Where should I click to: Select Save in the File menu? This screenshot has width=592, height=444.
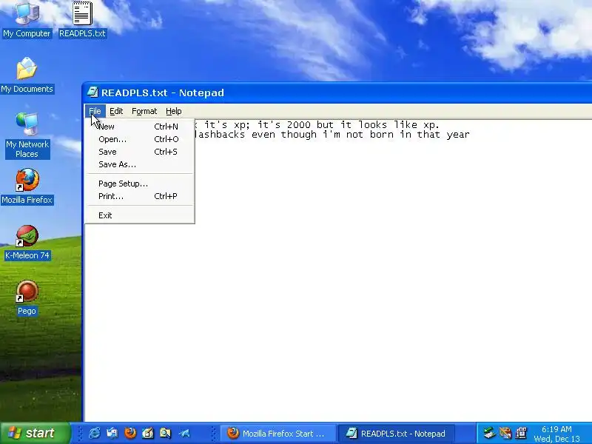pos(140,152)
